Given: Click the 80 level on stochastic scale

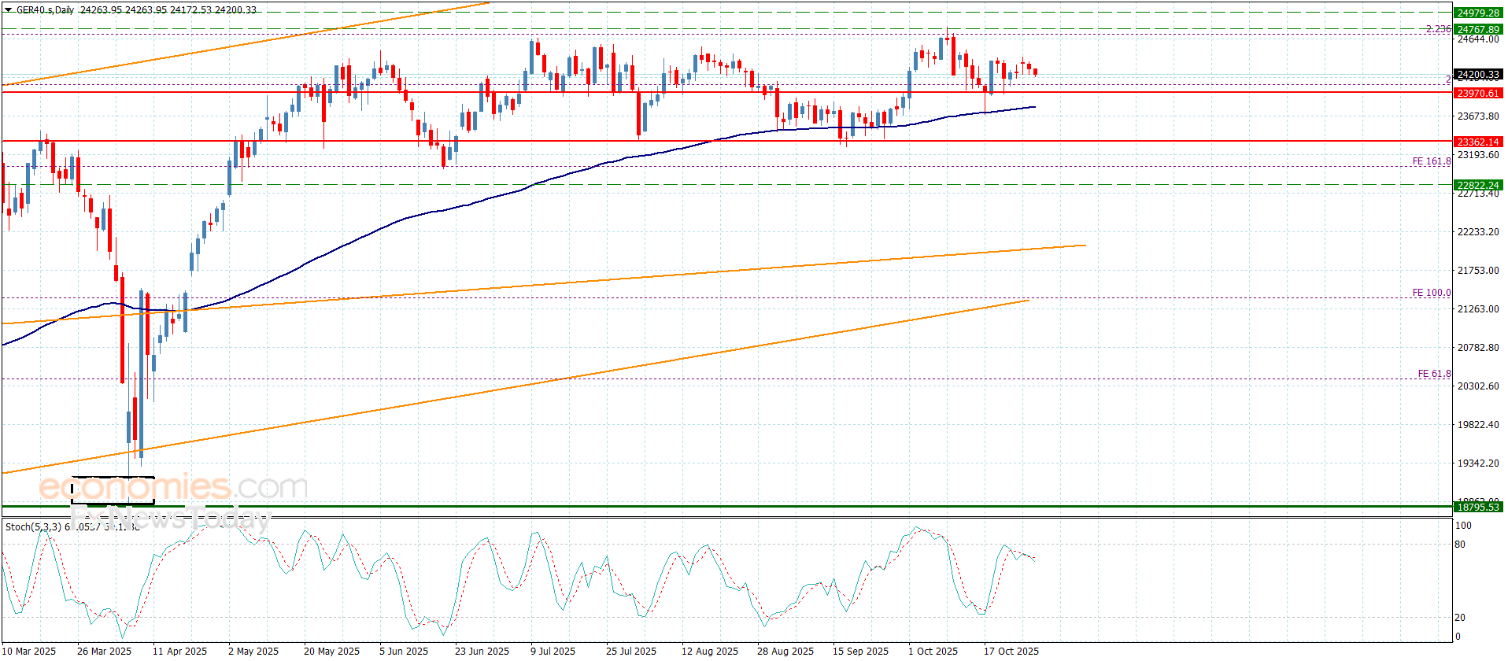Looking at the screenshot, I should pyautogui.click(x=1460, y=545).
